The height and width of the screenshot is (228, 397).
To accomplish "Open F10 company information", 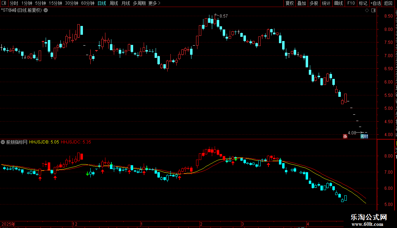I will pos(351,3).
